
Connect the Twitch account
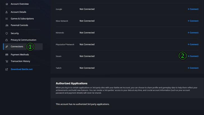coord(193,68)
